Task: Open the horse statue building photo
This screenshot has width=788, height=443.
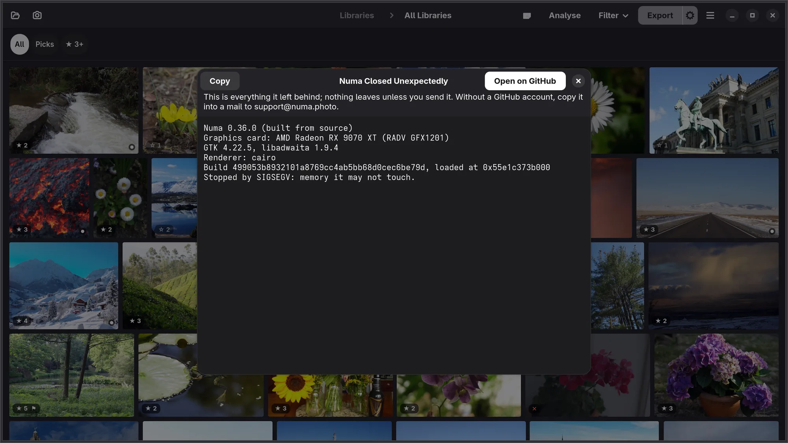Action: click(714, 110)
